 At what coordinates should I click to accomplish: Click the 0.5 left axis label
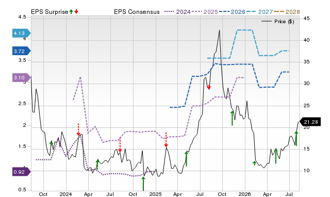[22, 190]
